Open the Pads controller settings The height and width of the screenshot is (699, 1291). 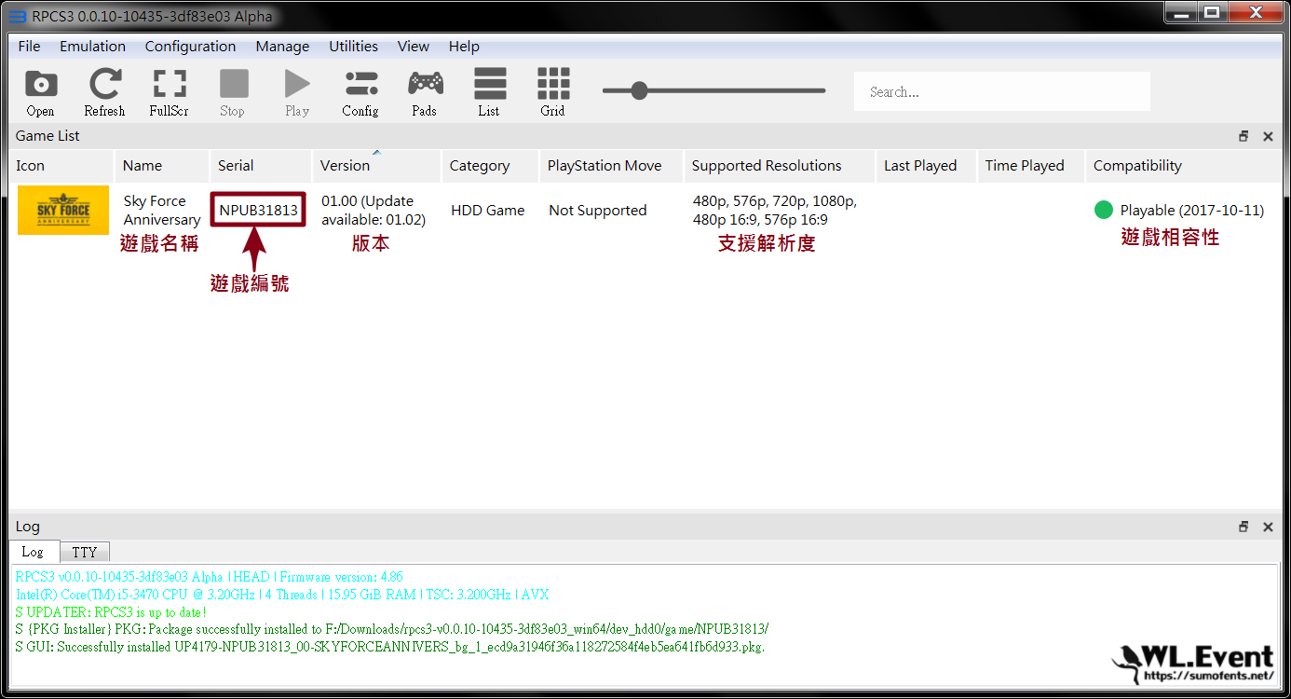click(425, 92)
